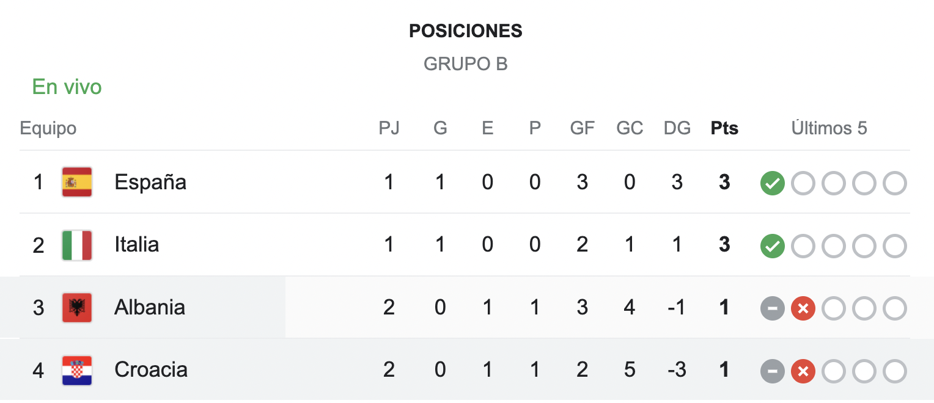Click España's green win checkmark icon
This screenshot has height=403, width=934.
click(772, 183)
